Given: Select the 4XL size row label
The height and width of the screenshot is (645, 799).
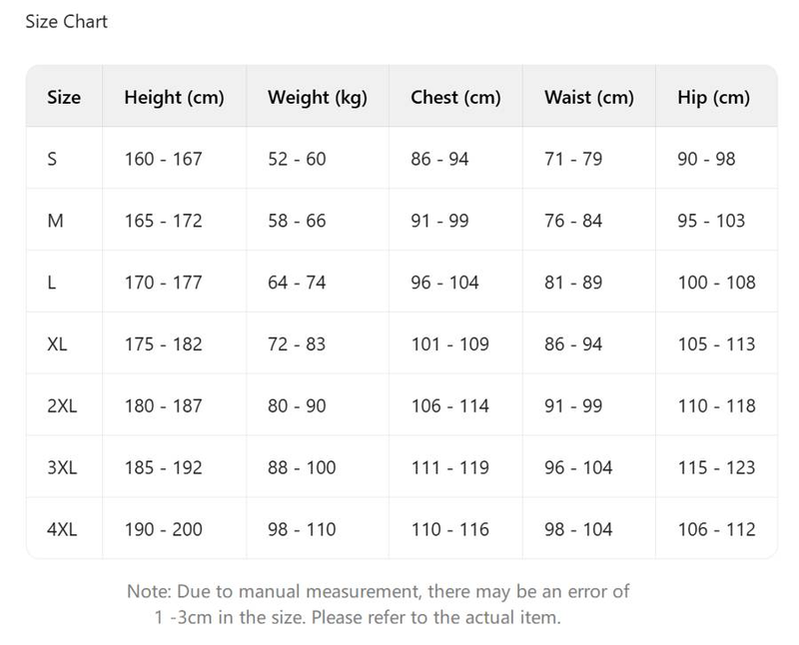Looking at the screenshot, I should click(61, 530).
